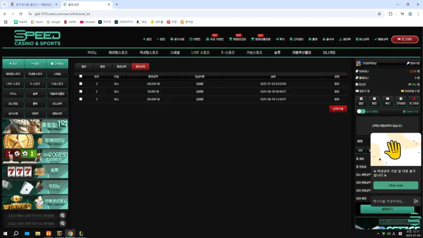Select 충전내역 tab above the table
423x238 pixels.
tap(122, 66)
